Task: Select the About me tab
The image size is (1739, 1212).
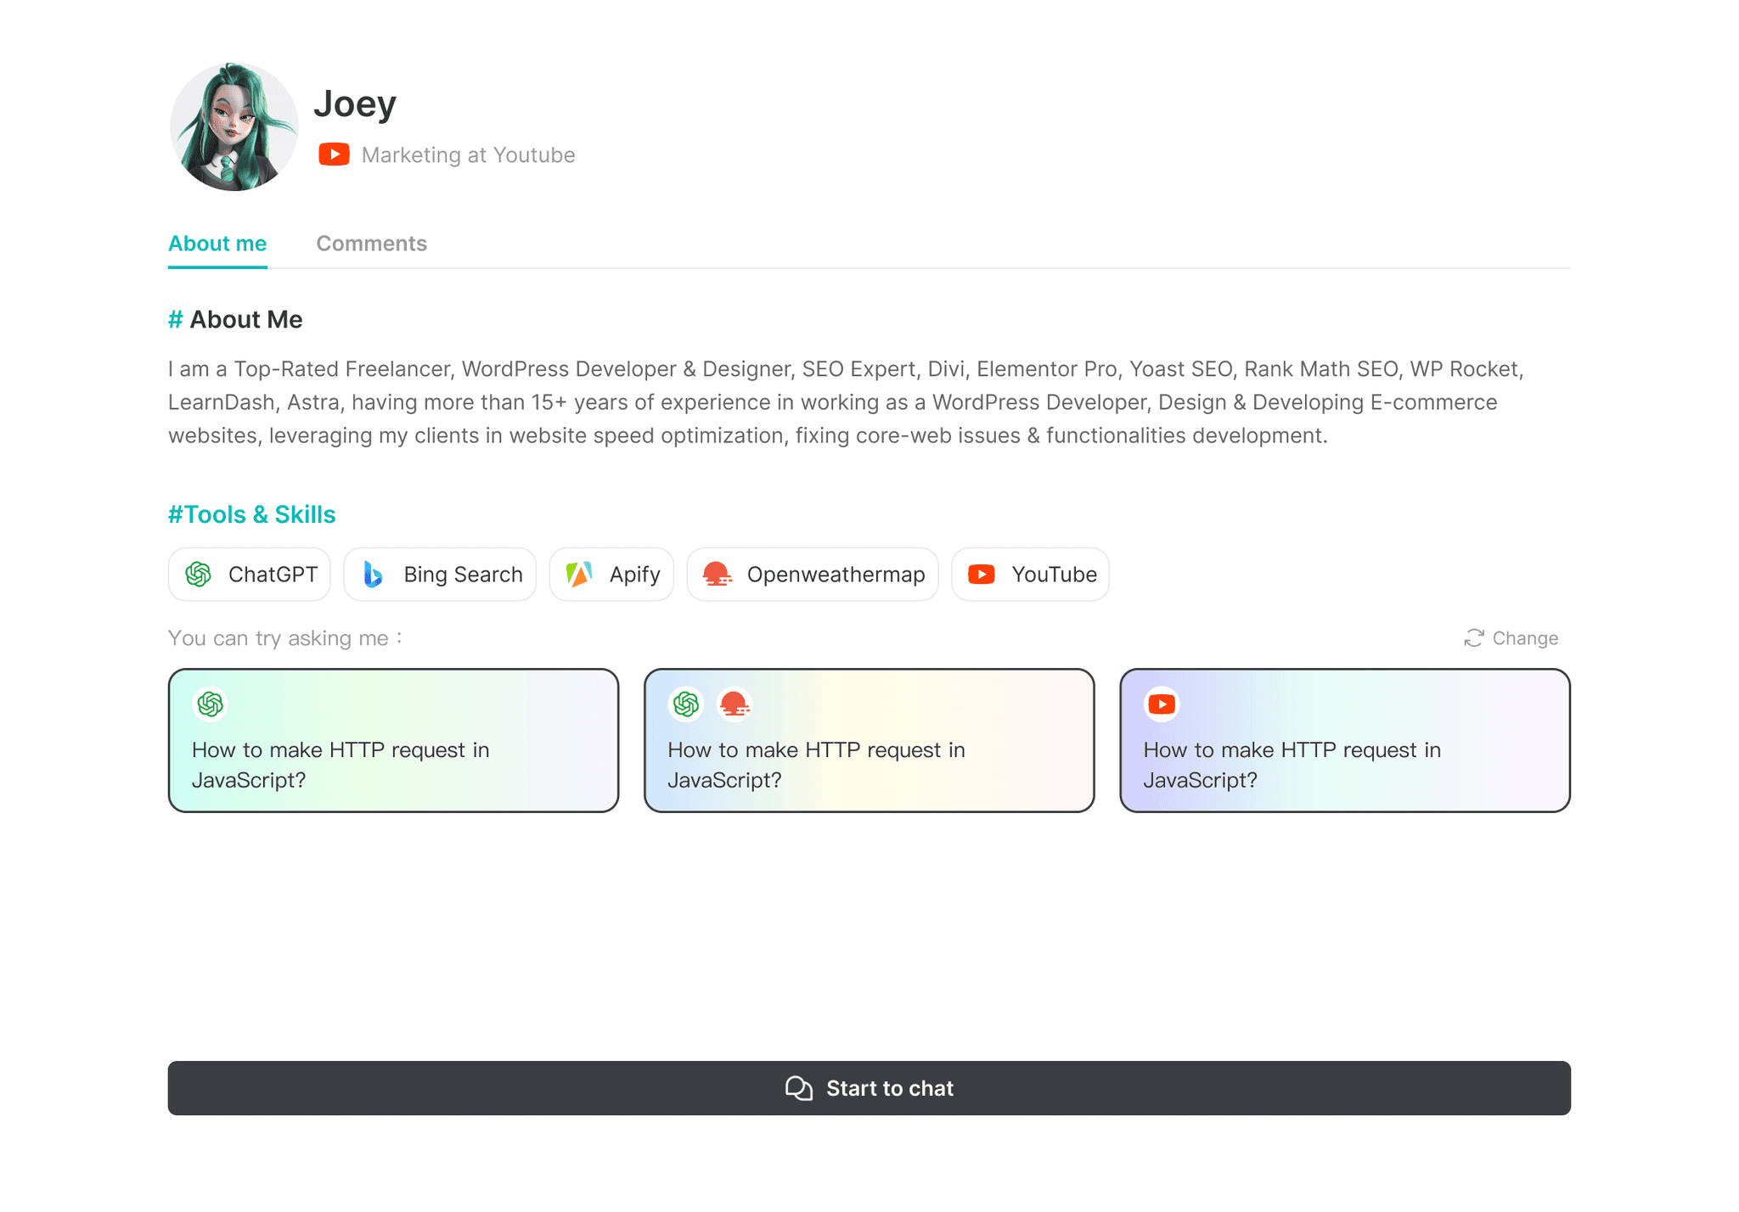Action: click(217, 244)
